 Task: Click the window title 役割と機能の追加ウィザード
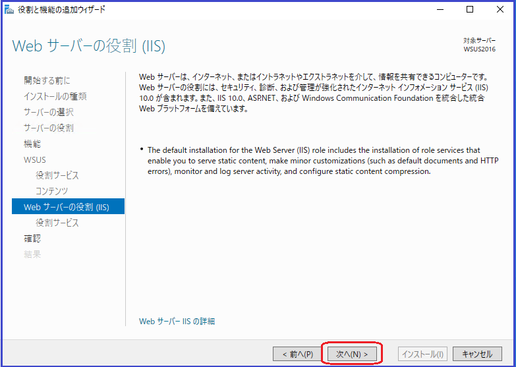(61, 9)
